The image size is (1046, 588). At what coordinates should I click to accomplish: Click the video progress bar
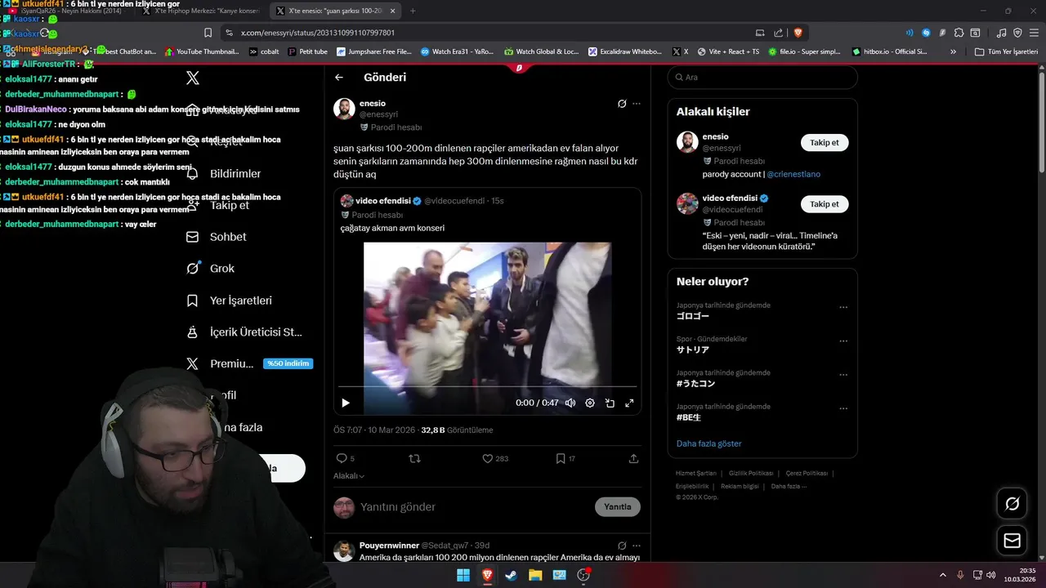[x=487, y=386]
